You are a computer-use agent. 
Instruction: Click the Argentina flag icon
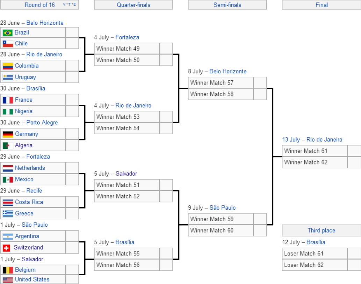click(8, 236)
